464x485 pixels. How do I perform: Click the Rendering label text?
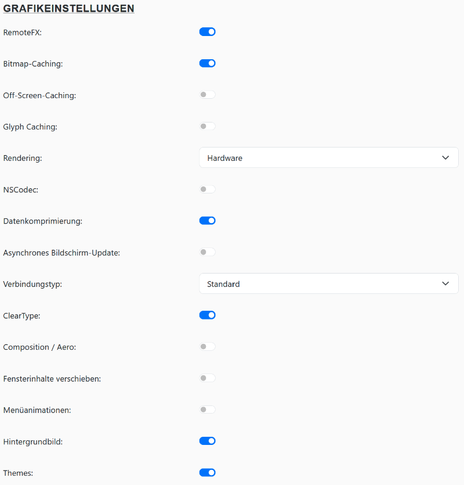23,158
